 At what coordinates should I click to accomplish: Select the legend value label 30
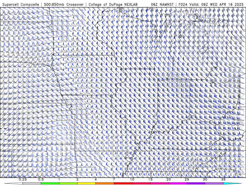(x=205, y=179)
